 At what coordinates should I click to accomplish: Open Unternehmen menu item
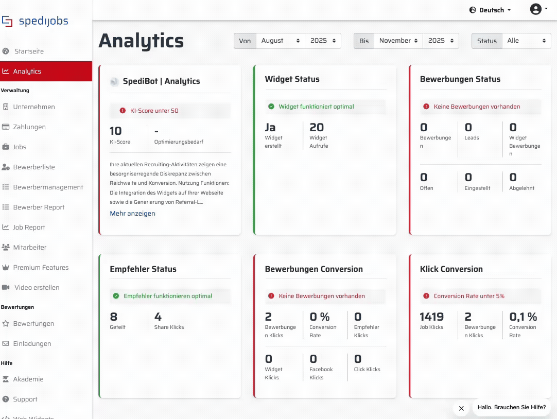(x=46, y=107)
